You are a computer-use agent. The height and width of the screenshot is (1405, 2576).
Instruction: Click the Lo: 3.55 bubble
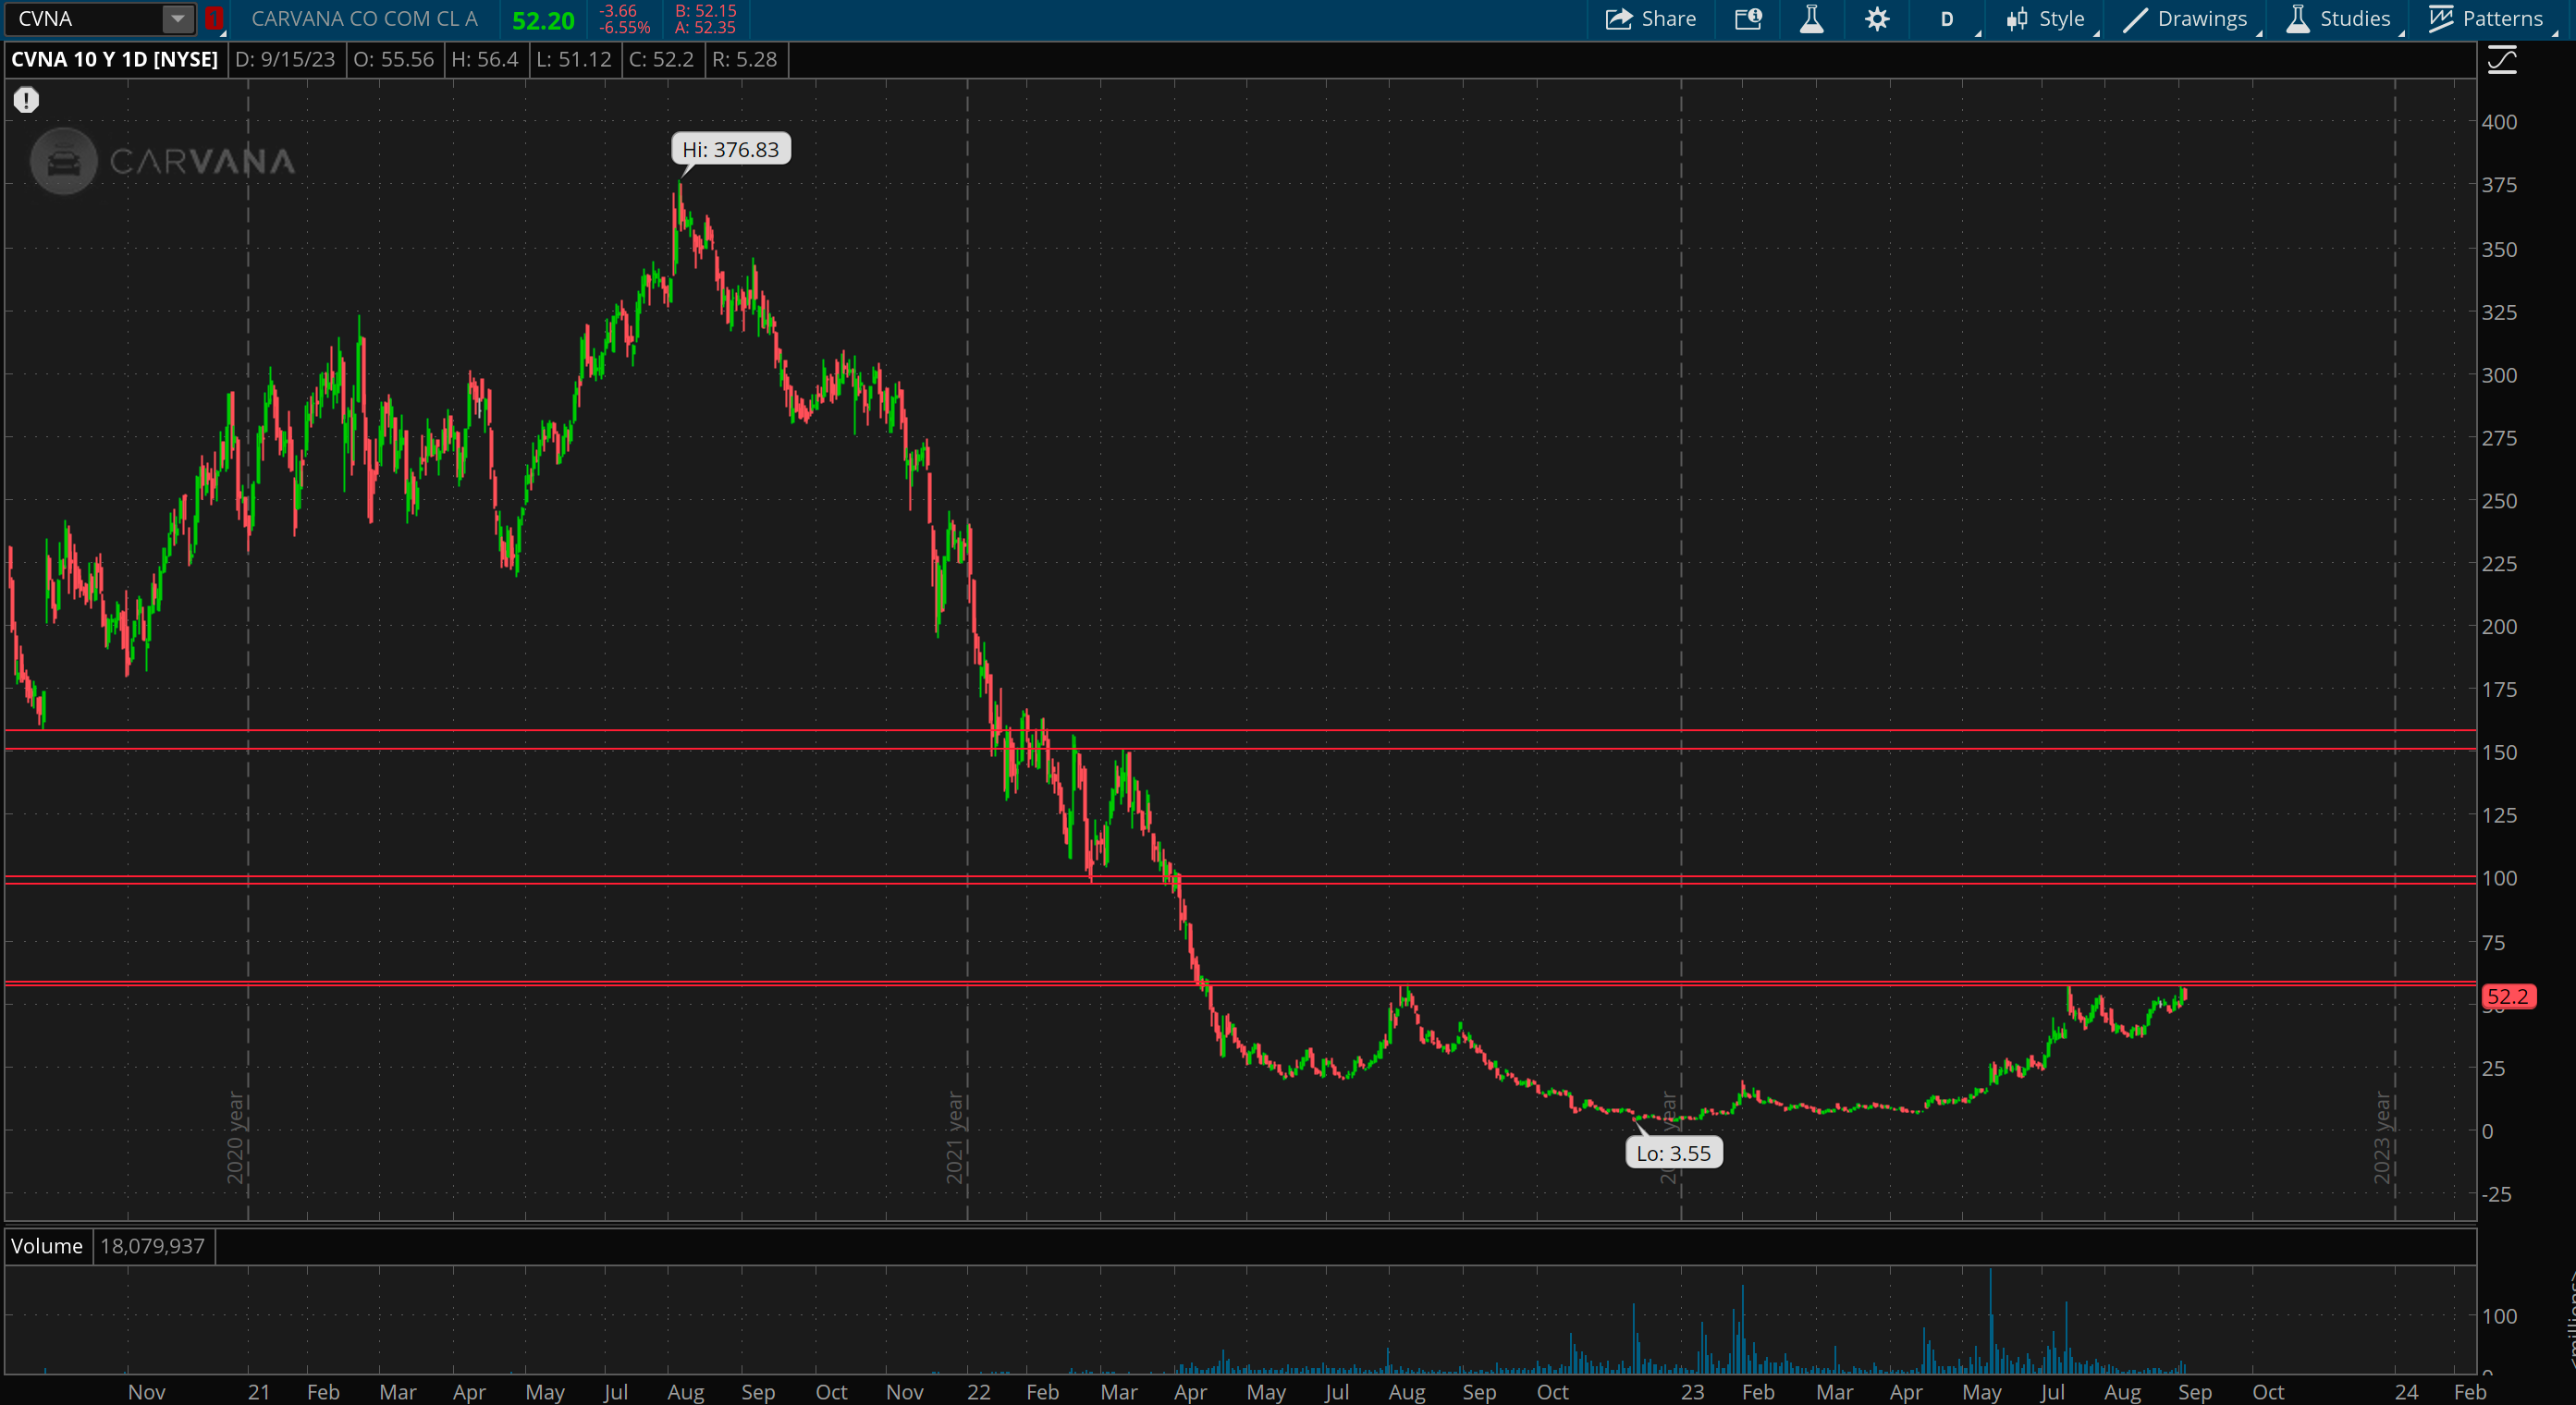click(1674, 1153)
